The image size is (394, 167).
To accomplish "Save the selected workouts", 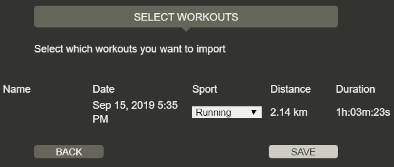I will click(303, 152).
